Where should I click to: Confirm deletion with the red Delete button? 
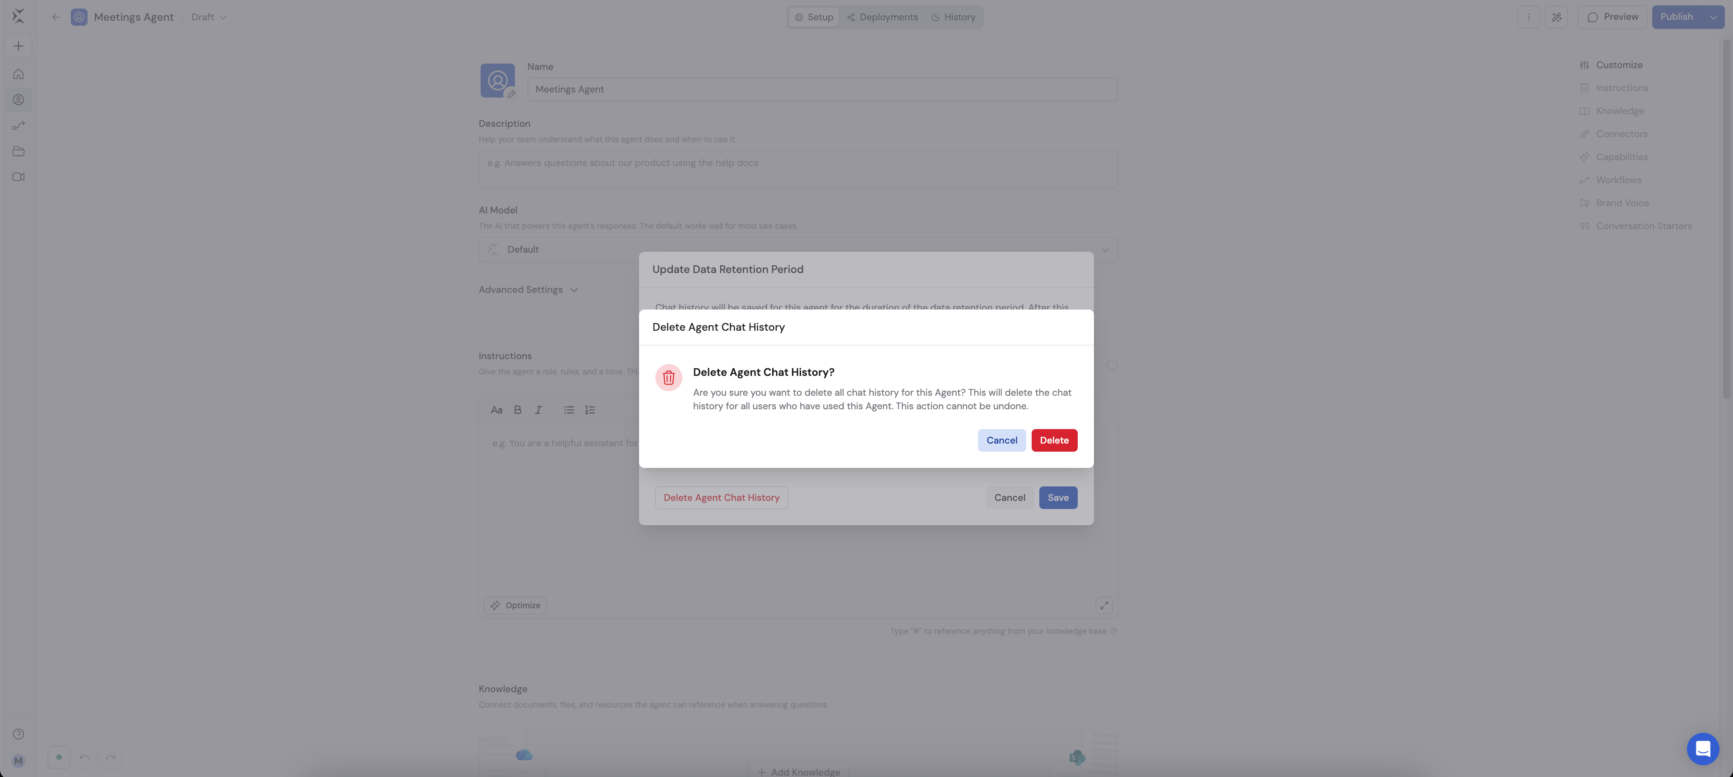tap(1053, 440)
